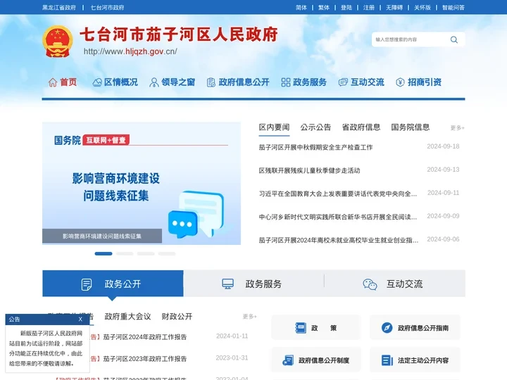Click the icon beside 区情概况

(x=97, y=82)
